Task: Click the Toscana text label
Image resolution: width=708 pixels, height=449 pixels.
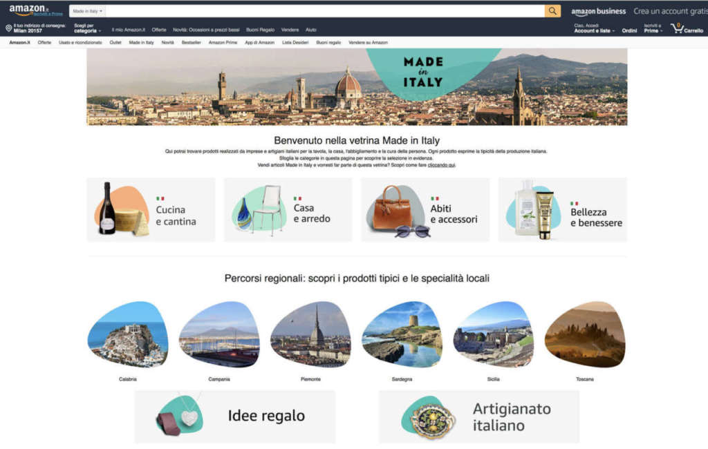Action: point(585,379)
